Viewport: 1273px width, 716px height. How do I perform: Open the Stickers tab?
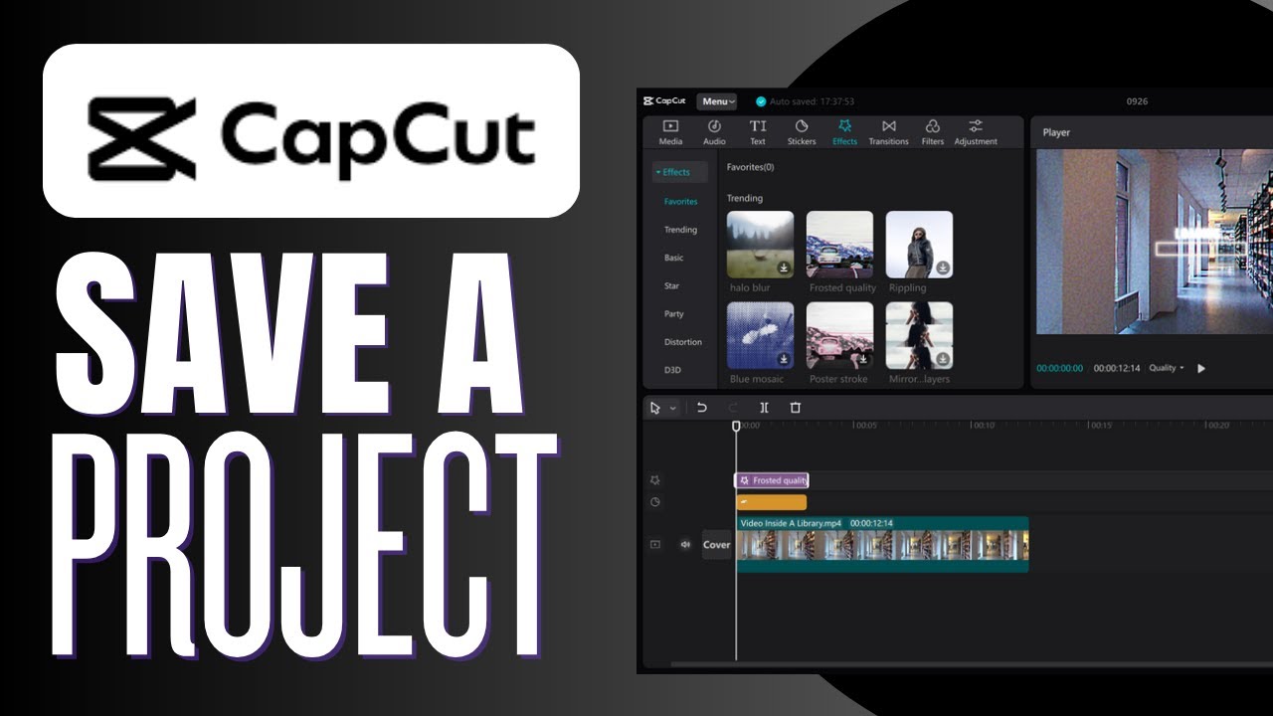pyautogui.click(x=802, y=131)
